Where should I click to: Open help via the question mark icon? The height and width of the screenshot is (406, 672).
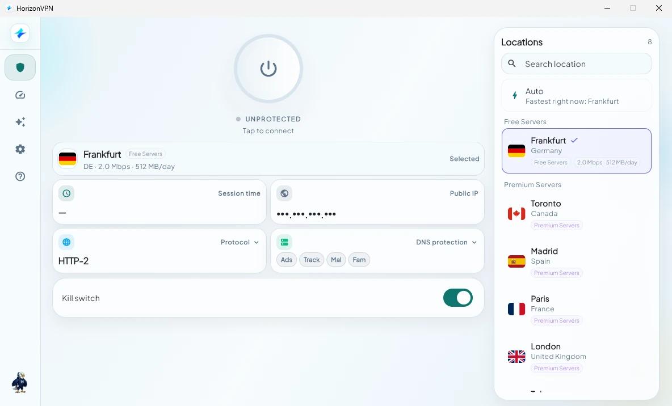(x=20, y=176)
